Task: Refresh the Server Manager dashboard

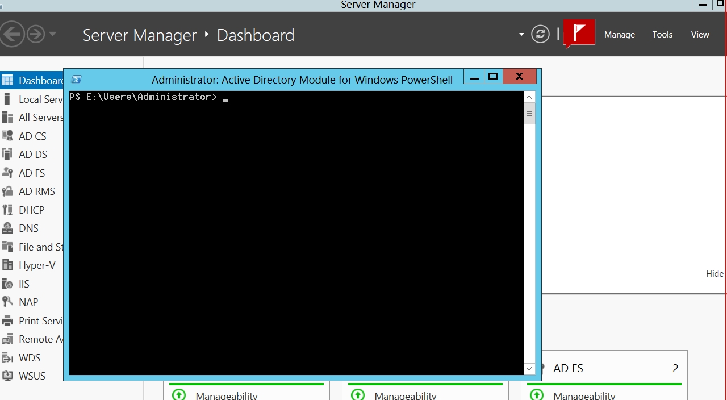Action: (x=540, y=34)
